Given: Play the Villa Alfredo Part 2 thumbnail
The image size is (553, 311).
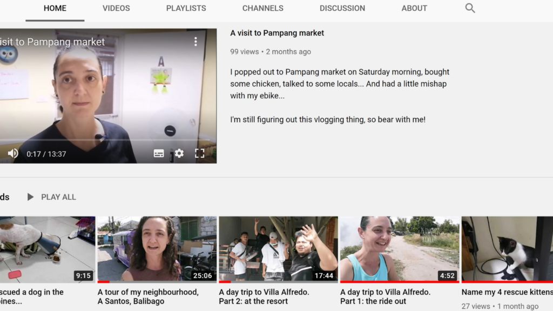Looking at the screenshot, I should click(278, 249).
